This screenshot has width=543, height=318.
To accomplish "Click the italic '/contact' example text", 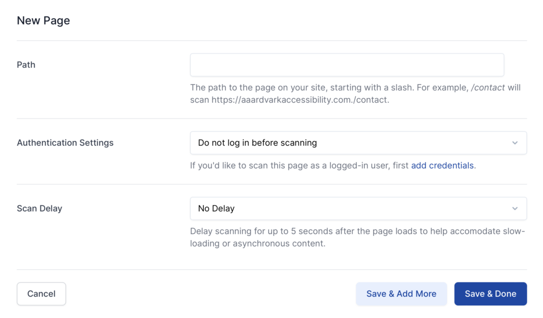I will point(488,87).
